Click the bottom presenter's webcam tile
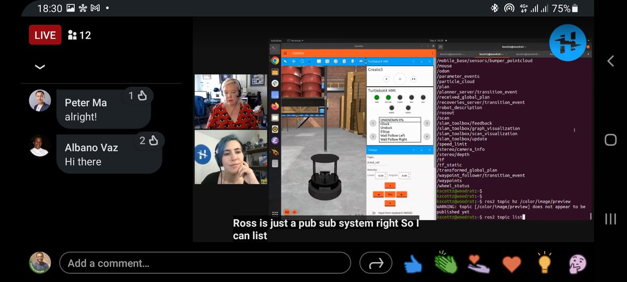This screenshot has height=282, width=627. coord(231,157)
